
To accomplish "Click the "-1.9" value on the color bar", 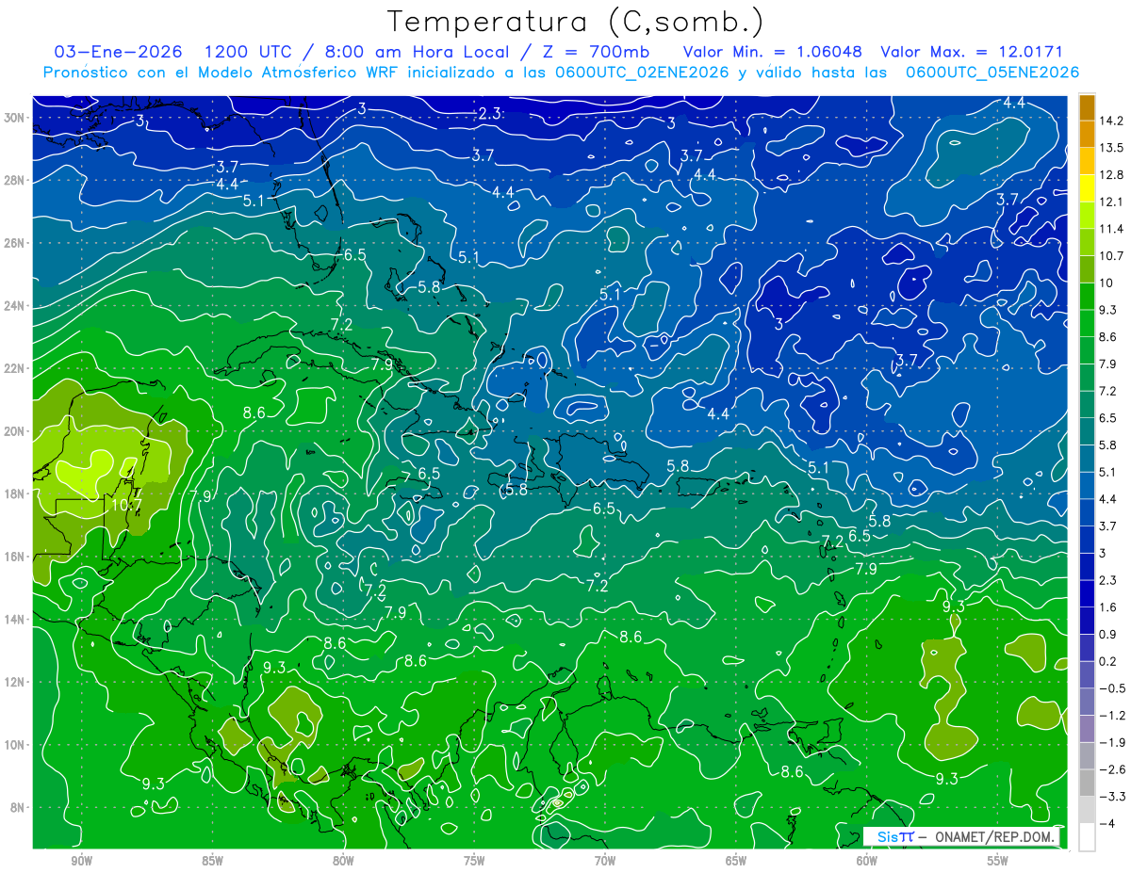I will (x=1112, y=742).
